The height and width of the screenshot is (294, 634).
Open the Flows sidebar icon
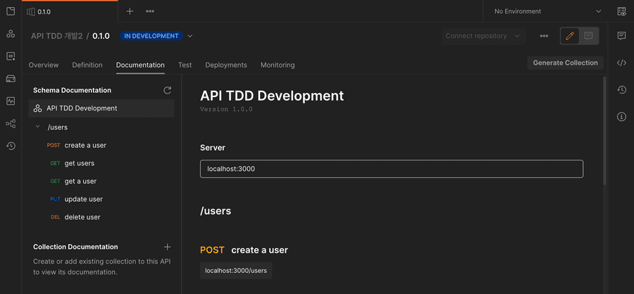[11, 124]
